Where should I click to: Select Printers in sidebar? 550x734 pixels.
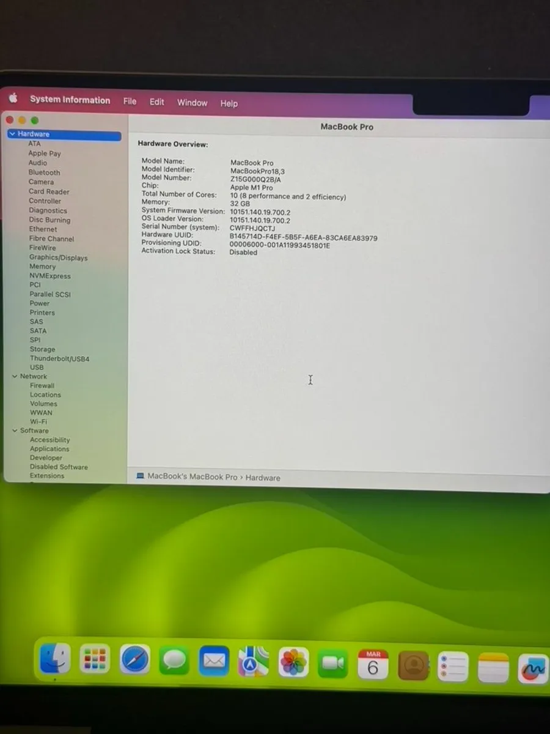[x=42, y=313]
